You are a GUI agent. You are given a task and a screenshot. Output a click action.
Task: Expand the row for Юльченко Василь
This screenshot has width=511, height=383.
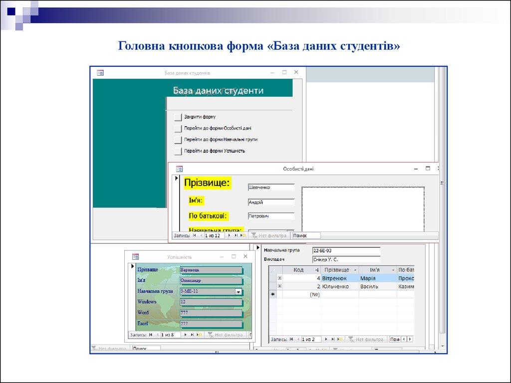(279, 286)
